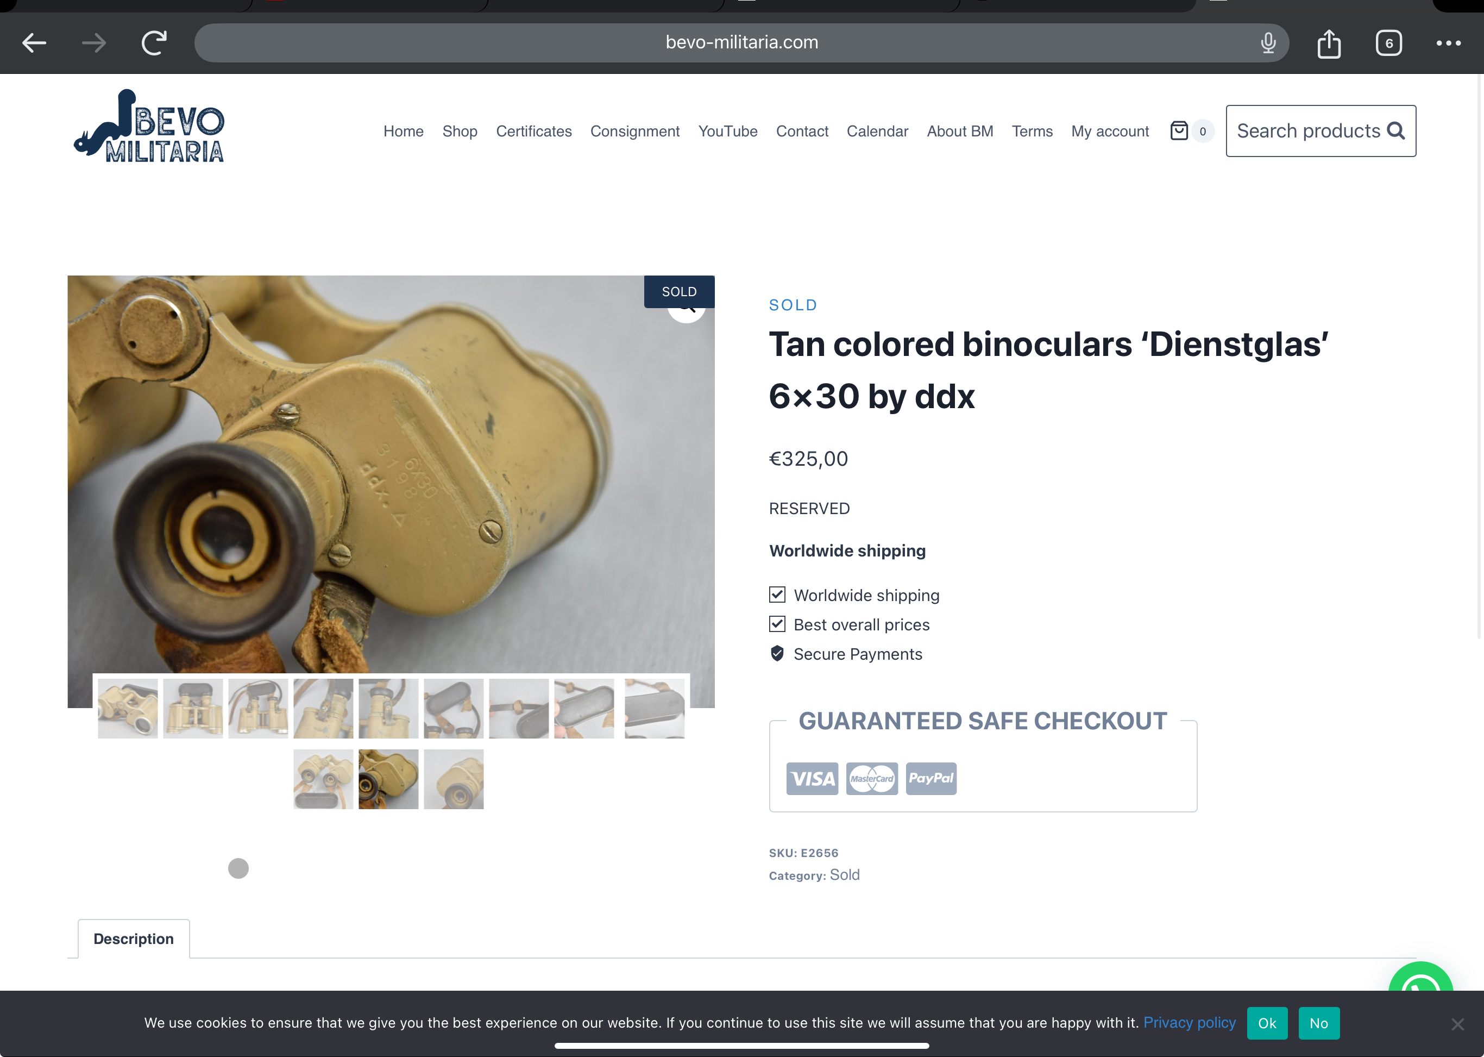Screen dimensions: 1484x1057
Task: Click the magnifier search products icon
Action: click(x=1395, y=131)
